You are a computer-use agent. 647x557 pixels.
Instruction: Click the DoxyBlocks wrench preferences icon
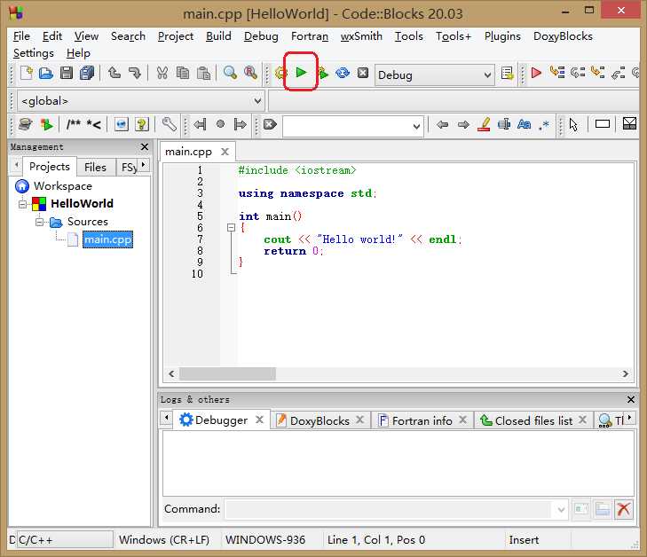(x=170, y=124)
